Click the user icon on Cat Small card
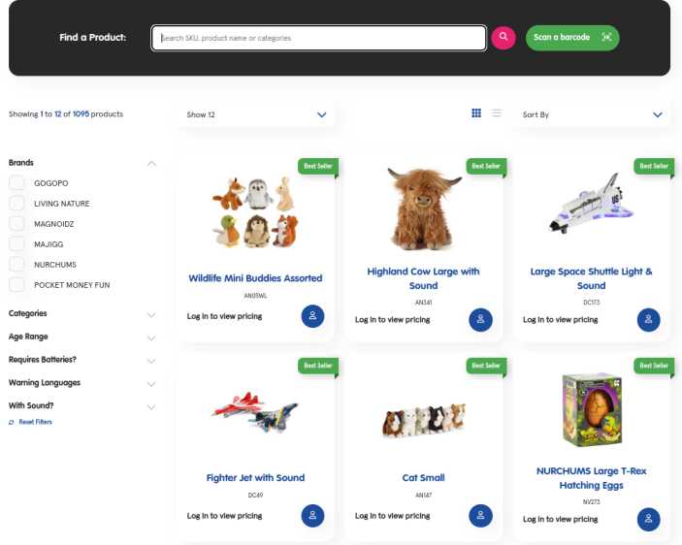The width and height of the screenshot is (682, 545). click(x=480, y=516)
